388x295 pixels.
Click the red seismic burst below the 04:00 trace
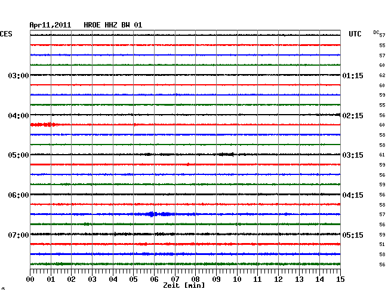(x=45, y=124)
